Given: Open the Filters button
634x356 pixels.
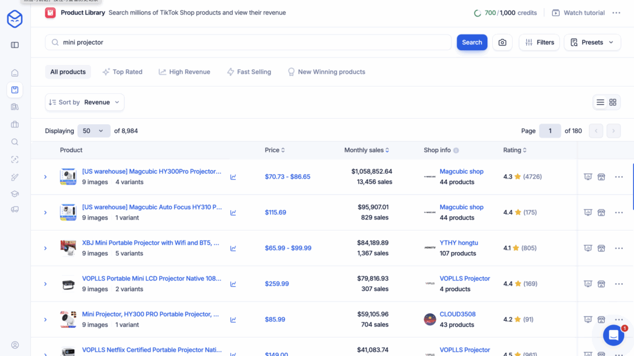Looking at the screenshot, I should click(x=539, y=43).
